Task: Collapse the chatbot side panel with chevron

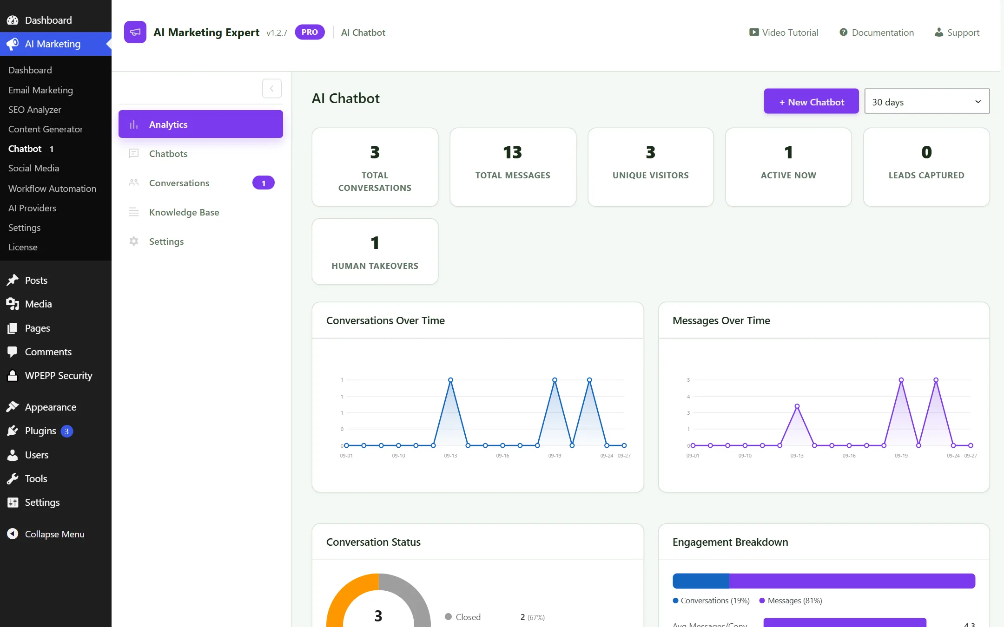Action: click(271, 88)
